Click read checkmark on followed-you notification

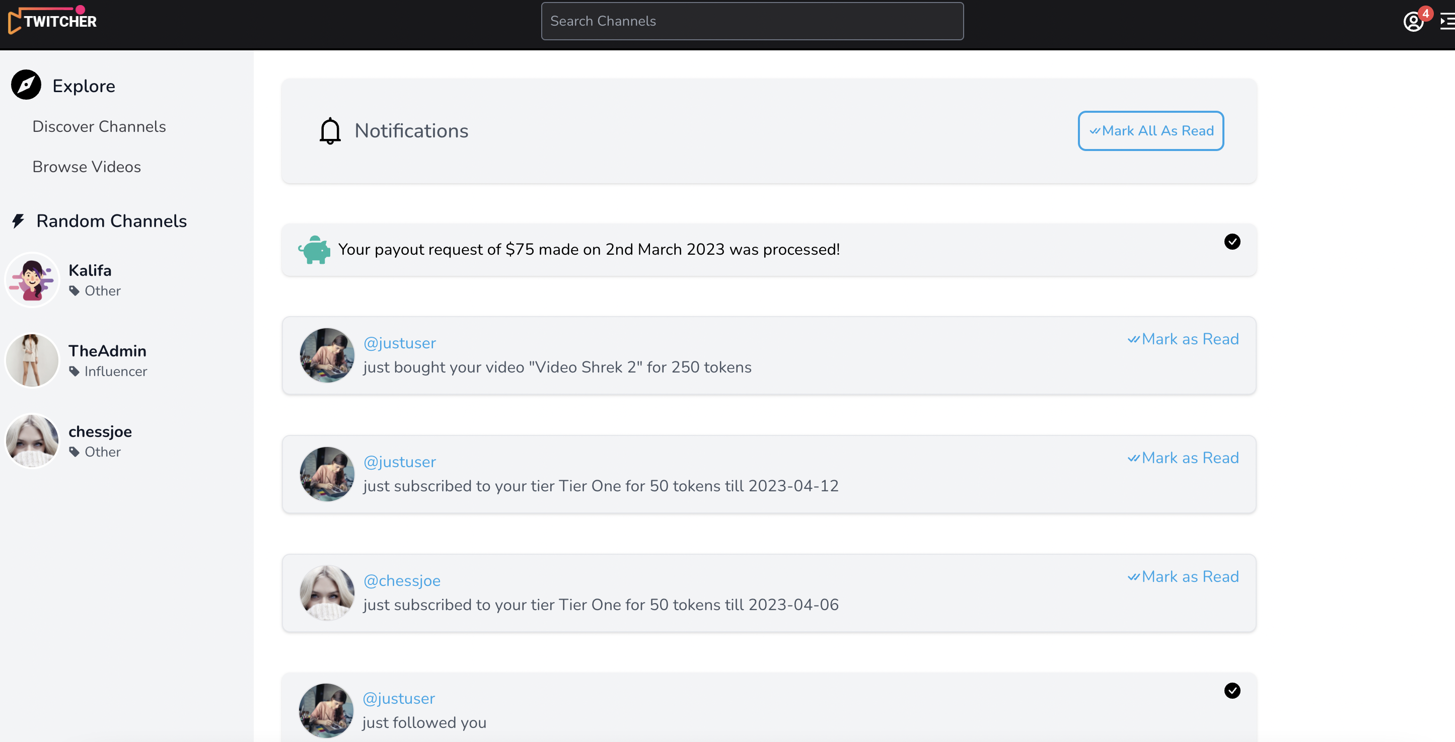1232,691
